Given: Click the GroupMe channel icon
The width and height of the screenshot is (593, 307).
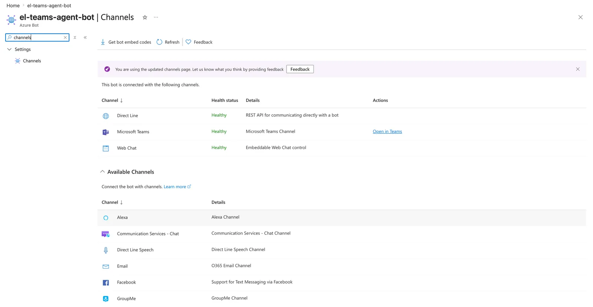Looking at the screenshot, I should pyautogui.click(x=106, y=299).
